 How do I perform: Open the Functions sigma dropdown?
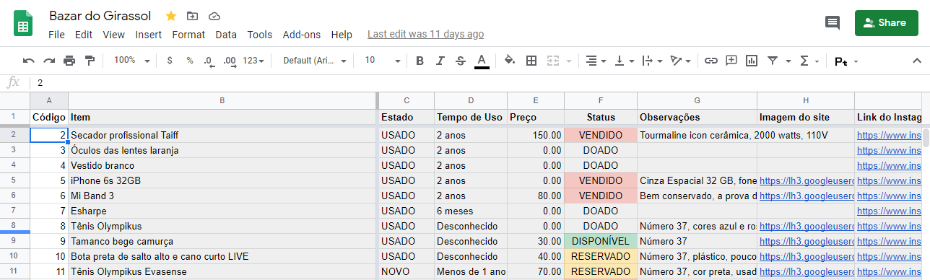[809, 61]
